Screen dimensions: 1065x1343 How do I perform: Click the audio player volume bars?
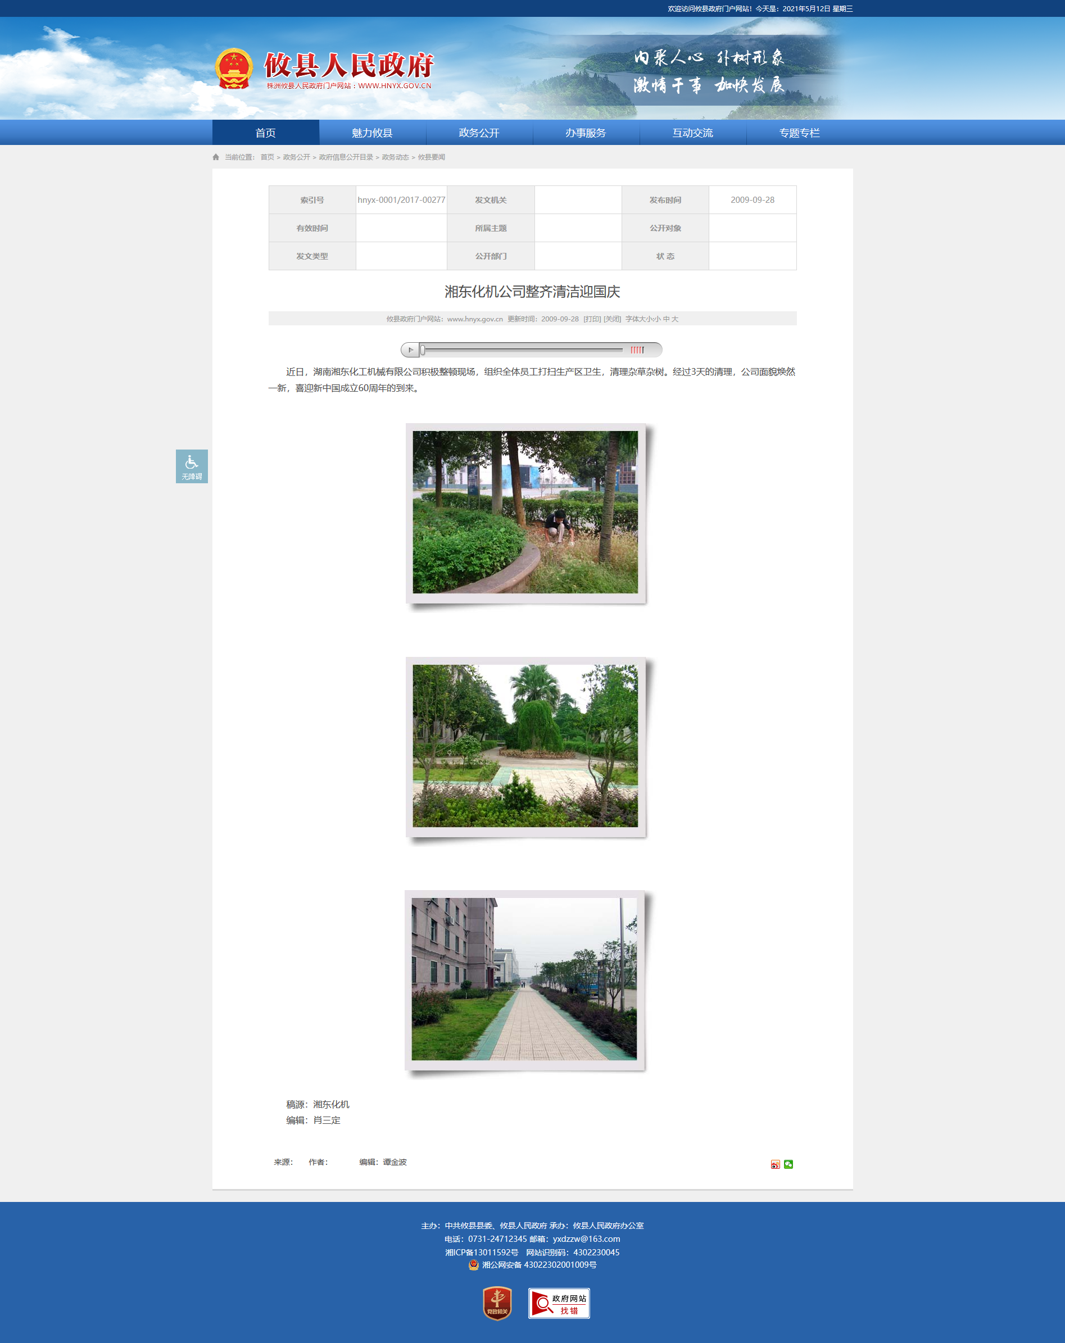pyautogui.click(x=637, y=350)
